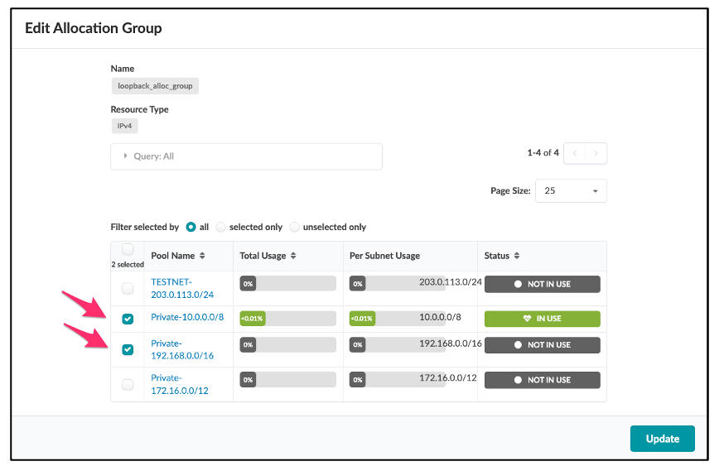This screenshot has height=466, width=724.
Task: Sort table by Status column
Action: 516,256
